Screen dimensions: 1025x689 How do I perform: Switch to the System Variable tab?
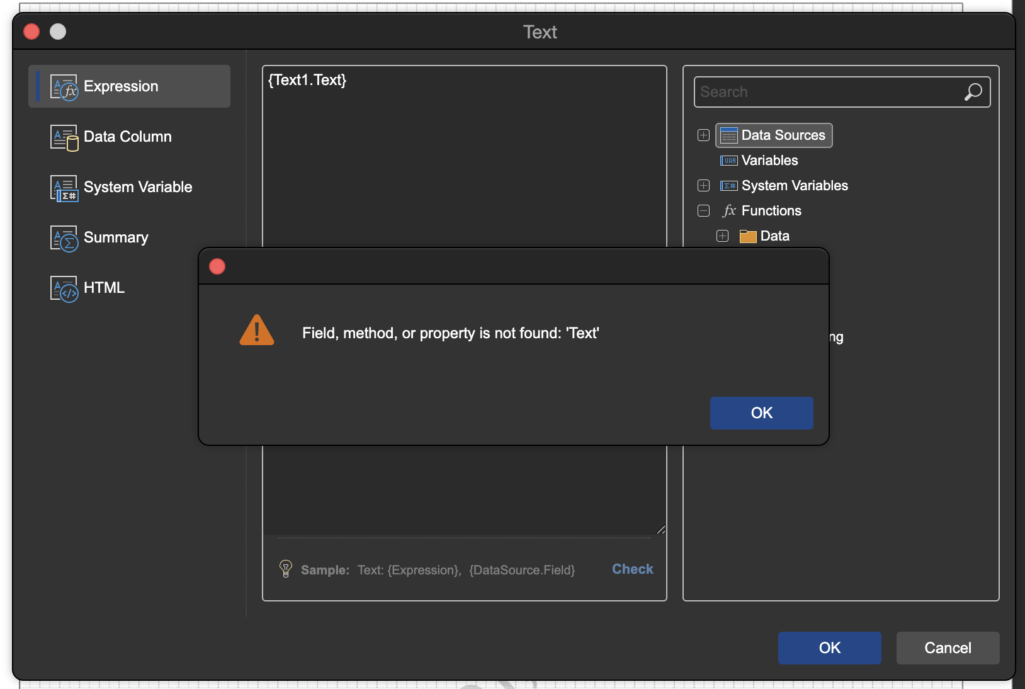pos(129,187)
